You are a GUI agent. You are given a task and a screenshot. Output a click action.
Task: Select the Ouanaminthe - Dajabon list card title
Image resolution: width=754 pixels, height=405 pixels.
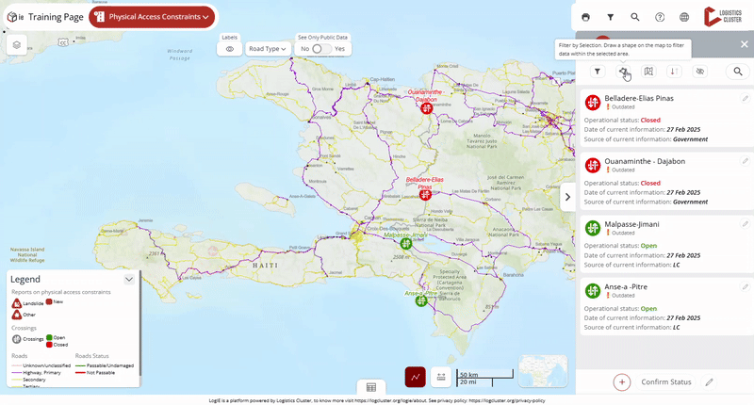pos(645,161)
